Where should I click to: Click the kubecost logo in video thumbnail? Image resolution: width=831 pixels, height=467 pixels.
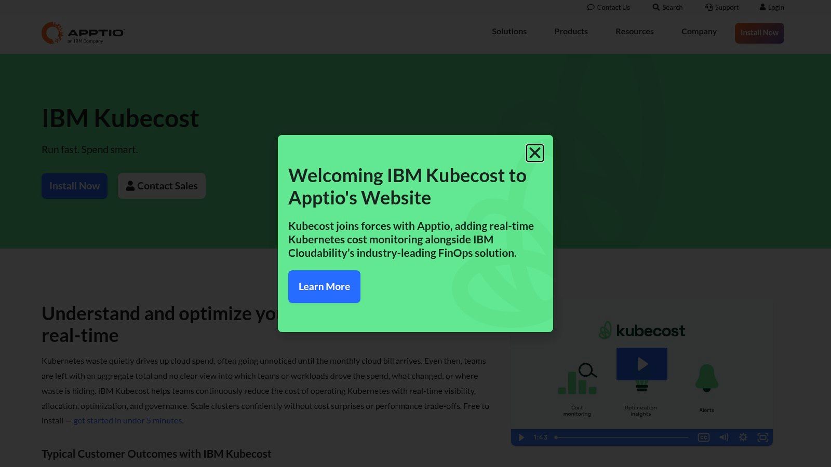tap(642, 331)
